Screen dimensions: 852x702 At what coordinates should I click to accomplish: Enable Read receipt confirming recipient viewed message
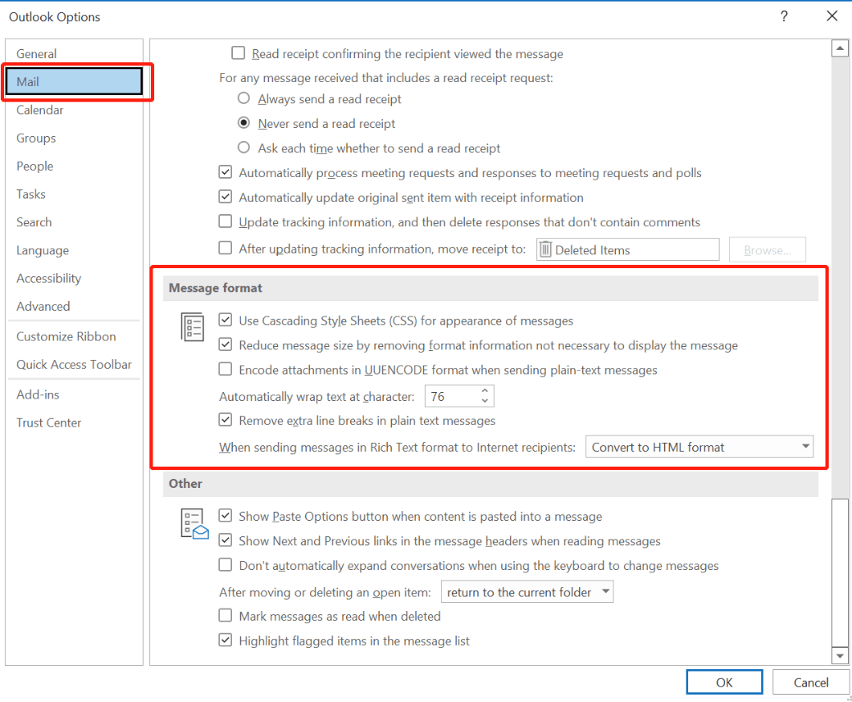tap(238, 53)
